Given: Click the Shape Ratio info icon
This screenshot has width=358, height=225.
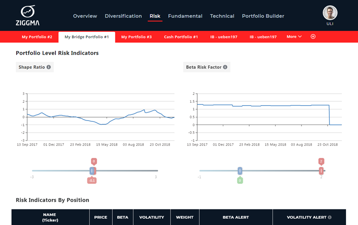Looking at the screenshot, I should [x=49, y=67].
